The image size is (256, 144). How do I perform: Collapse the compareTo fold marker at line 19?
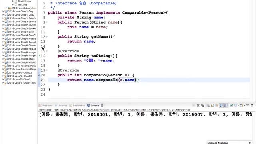coord(47,70)
